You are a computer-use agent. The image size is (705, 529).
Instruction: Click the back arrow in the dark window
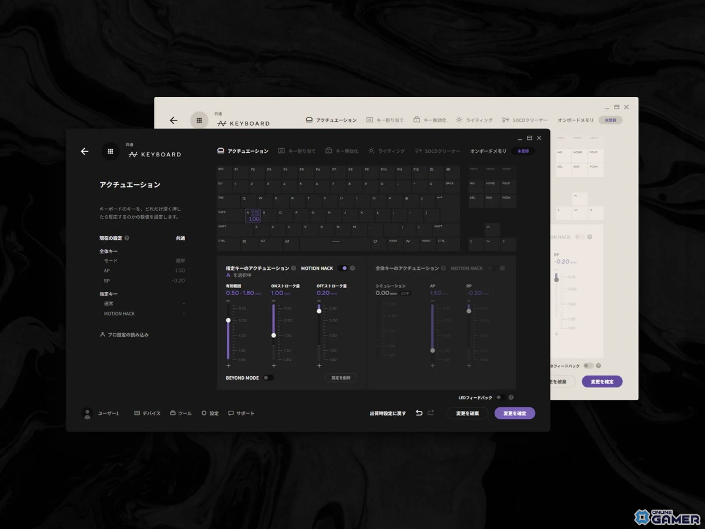coord(85,151)
